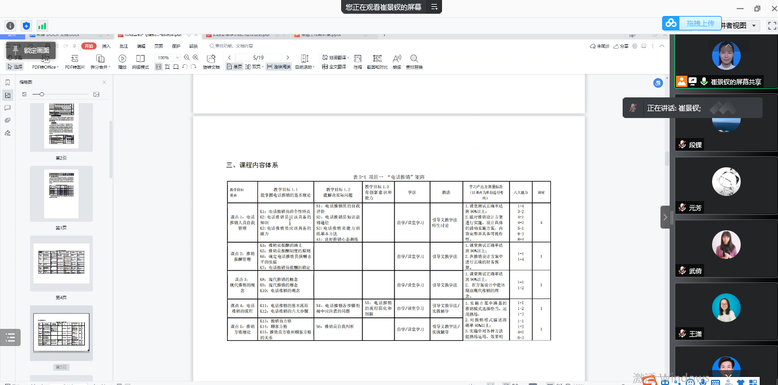Open the attachments paperclip panel
Viewport: 778px width, 385px height.
(7, 120)
